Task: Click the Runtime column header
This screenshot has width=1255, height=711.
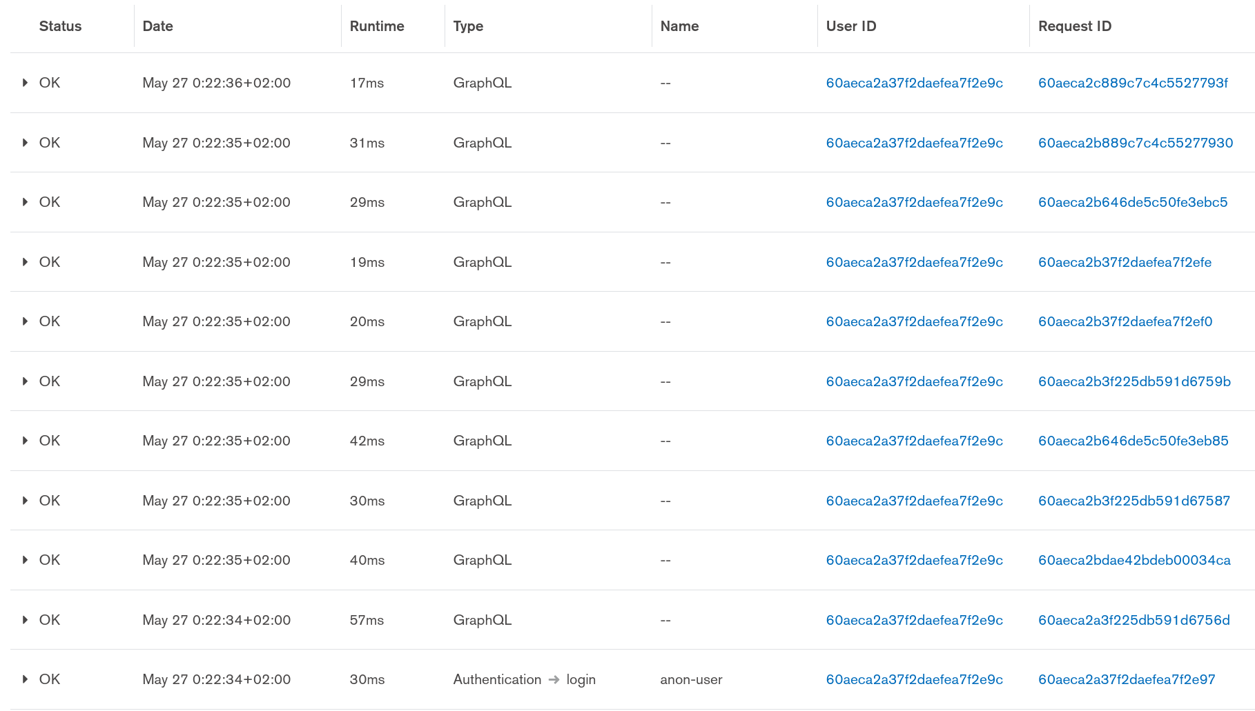Action: 377,26
